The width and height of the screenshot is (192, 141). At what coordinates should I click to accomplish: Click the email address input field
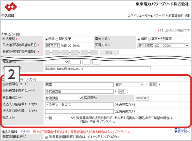pos(98,69)
